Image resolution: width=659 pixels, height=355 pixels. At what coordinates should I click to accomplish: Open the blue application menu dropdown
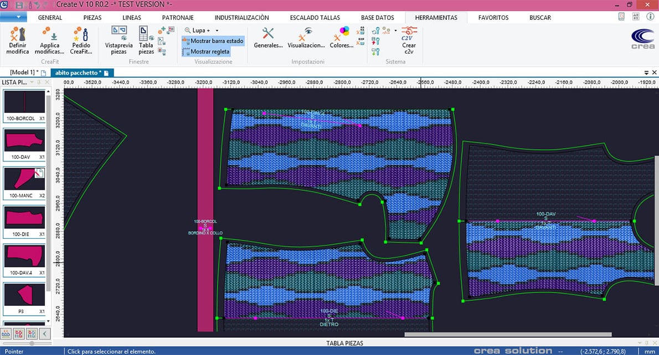coord(13,17)
